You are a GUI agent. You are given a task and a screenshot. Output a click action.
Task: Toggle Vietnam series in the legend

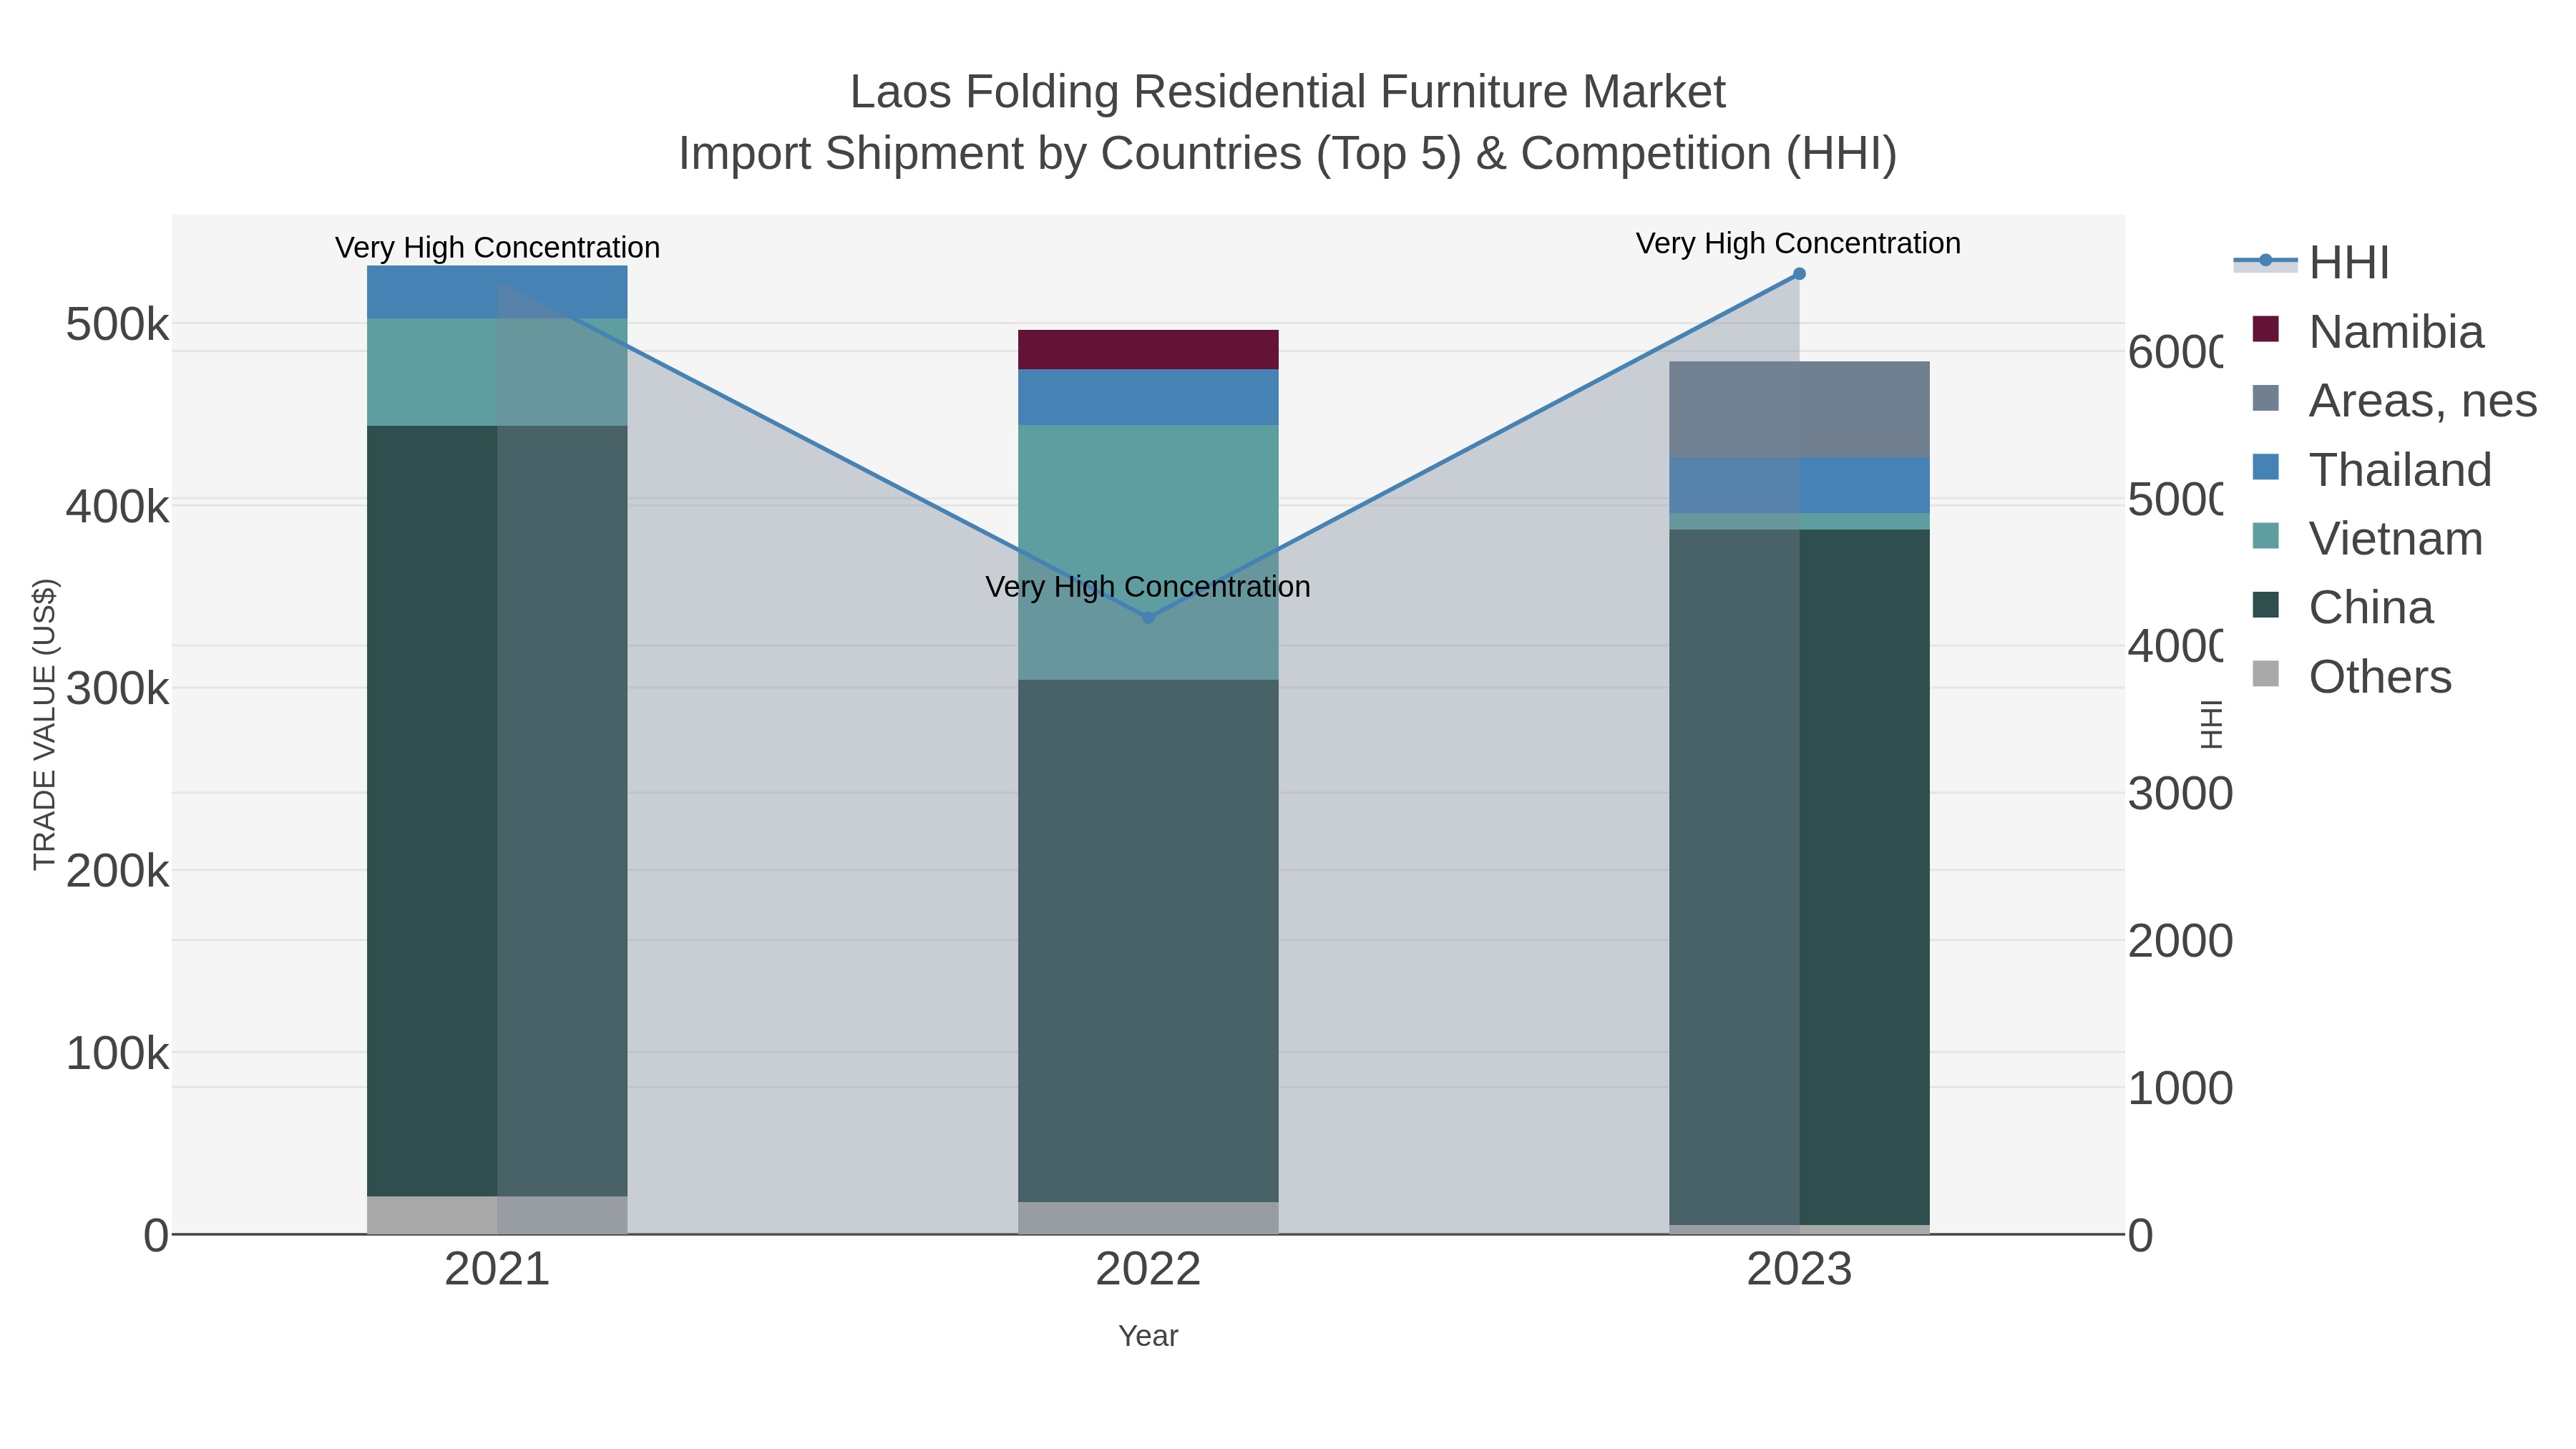[2366, 539]
